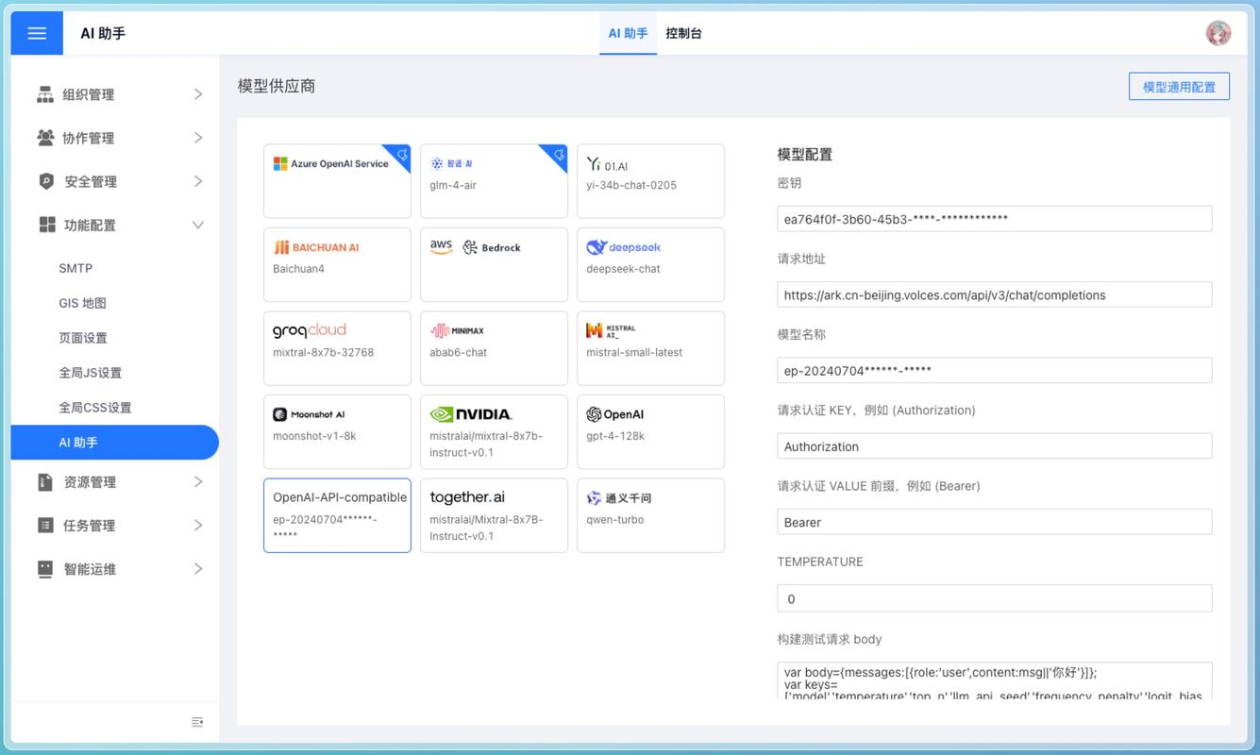Screen dimensions: 1260x755
Task: Click the NVIDIA logo
Action: [471, 414]
